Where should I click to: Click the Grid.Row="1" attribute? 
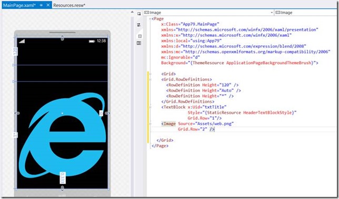point(202,118)
